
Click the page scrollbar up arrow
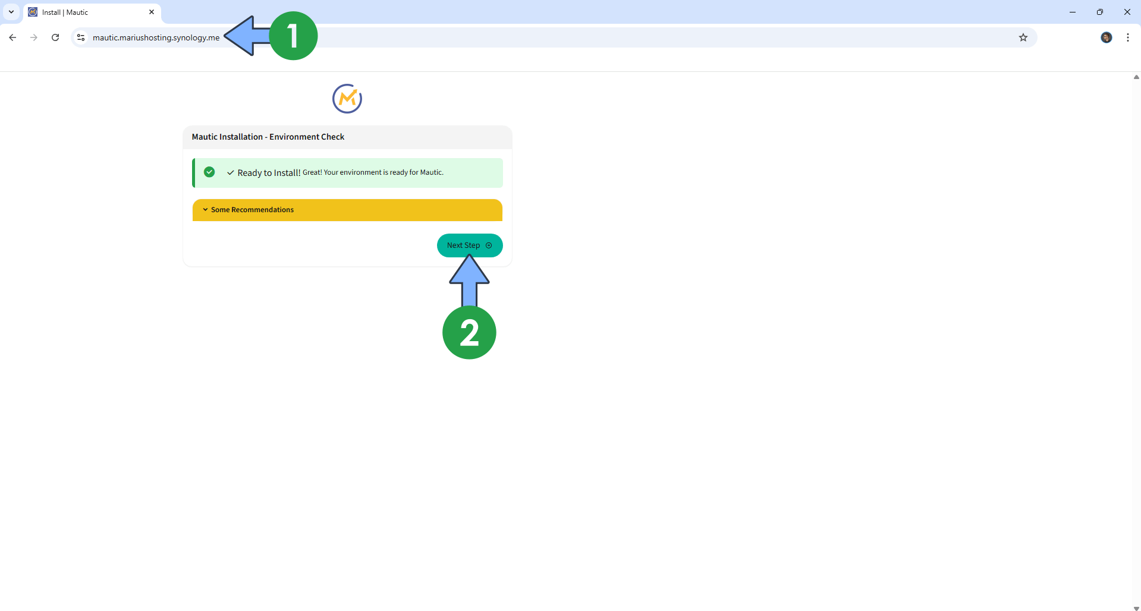1136,77
